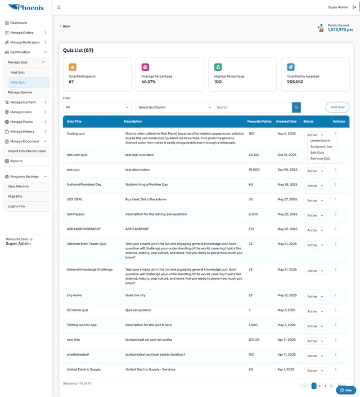Expand Manage Orders chevron
The width and height of the screenshot is (360, 397).
pyautogui.click(x=46, y=33)
